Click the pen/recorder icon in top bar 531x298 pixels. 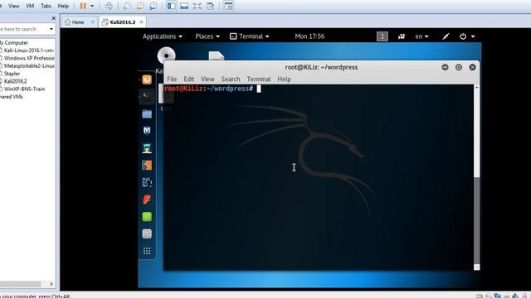pos(446,36)
